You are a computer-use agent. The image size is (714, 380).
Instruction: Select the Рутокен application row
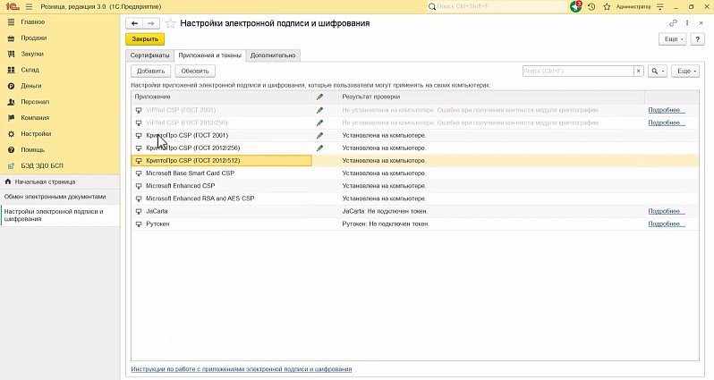(415, 224)
